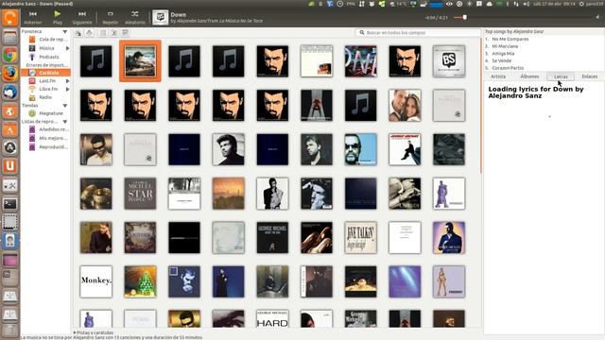The height and width of the screenshot is (340, 605).
Task: Launch Firefox from the dock
Action: click(10, 74)
